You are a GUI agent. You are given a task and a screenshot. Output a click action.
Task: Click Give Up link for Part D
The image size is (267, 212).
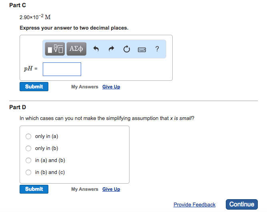111,189
